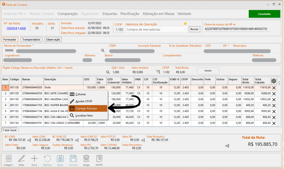Click the supplier search magnifier icon
Image resolution: width=284 pixels, height=169 pixels.
point(103,51)
